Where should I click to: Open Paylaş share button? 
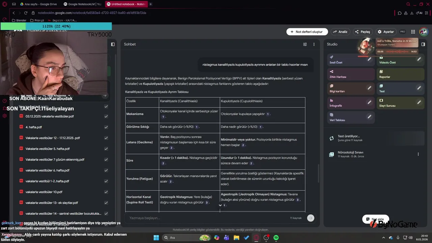[x=362, y=32]
